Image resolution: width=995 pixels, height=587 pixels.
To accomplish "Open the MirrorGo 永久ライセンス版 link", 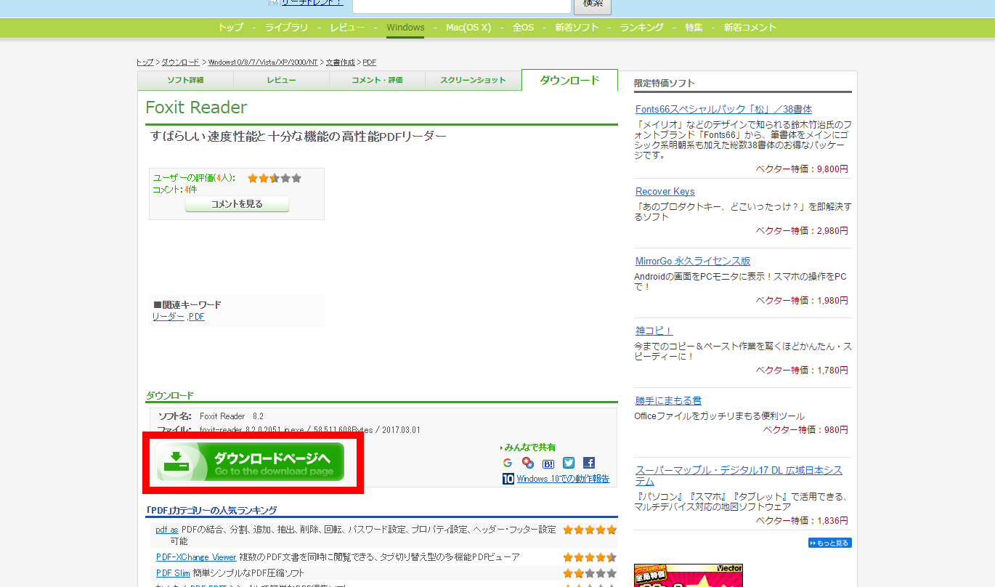I will coord(693,262).
